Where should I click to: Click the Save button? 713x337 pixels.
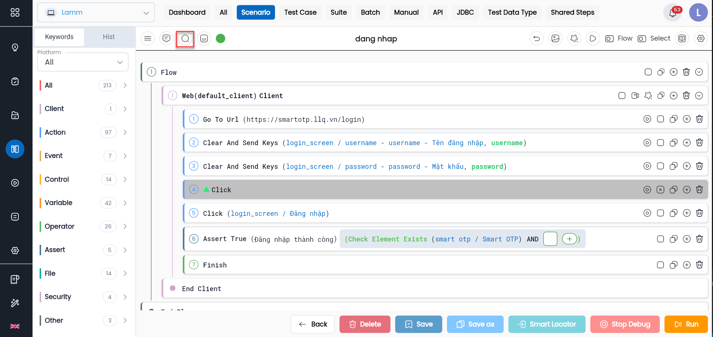click(x=418, y=324)
